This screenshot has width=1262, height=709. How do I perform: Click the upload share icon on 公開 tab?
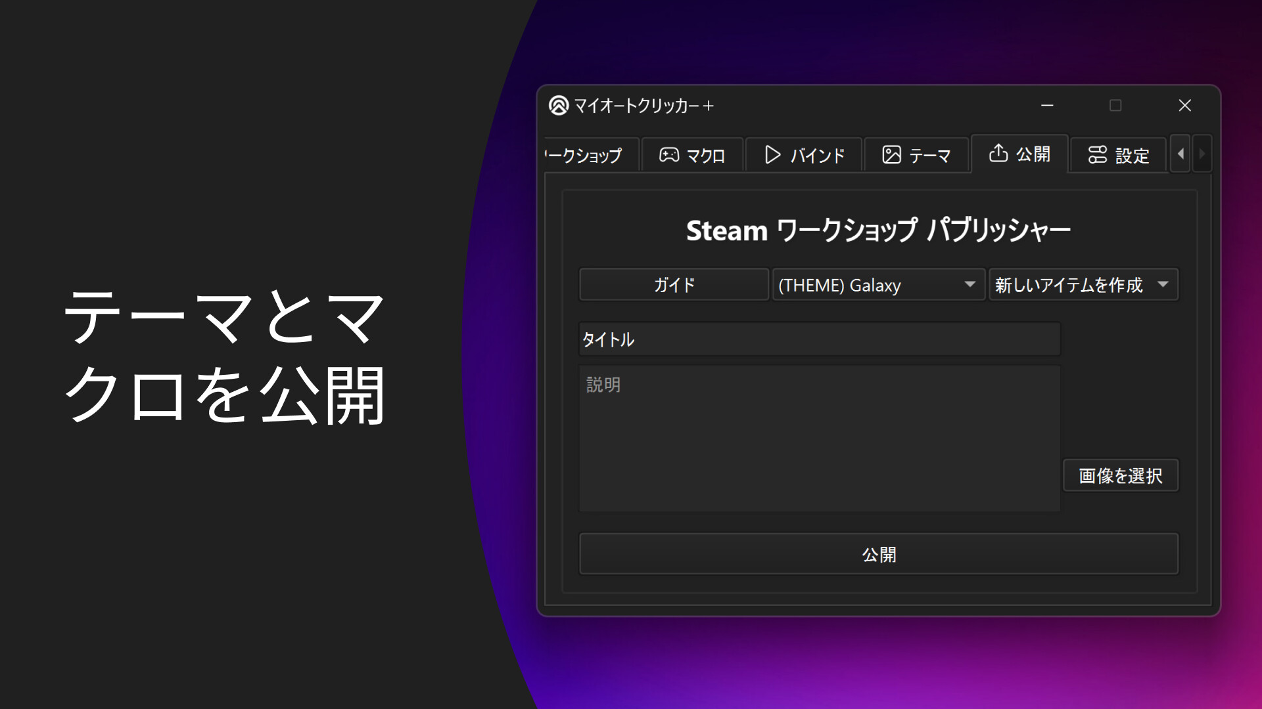998,153
